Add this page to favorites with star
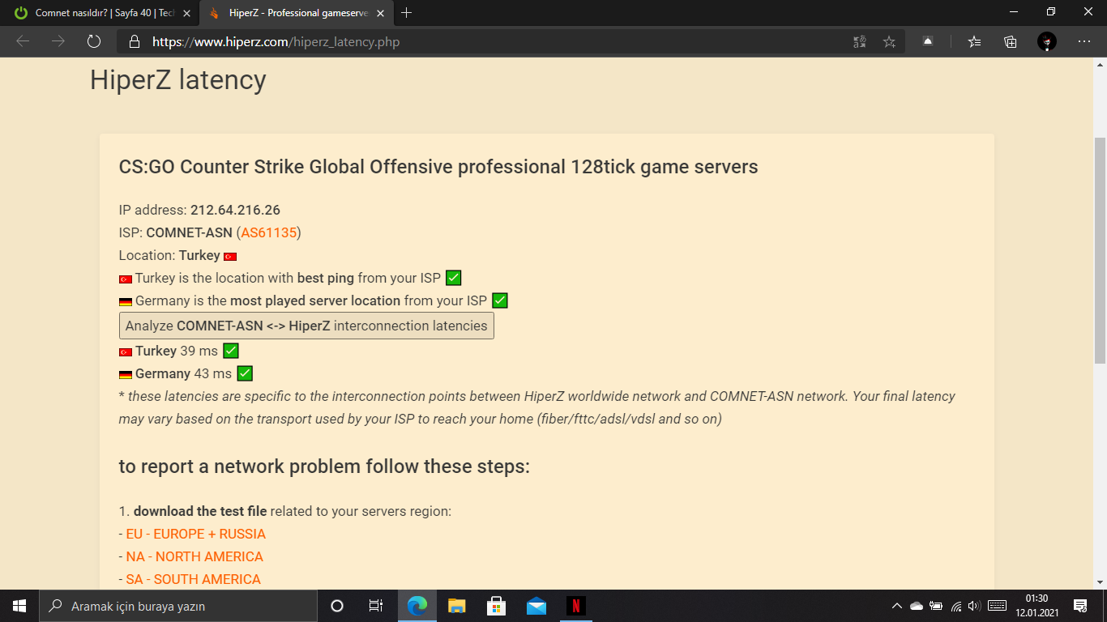This screenshot has height=622, width=1107. [889, 41]
